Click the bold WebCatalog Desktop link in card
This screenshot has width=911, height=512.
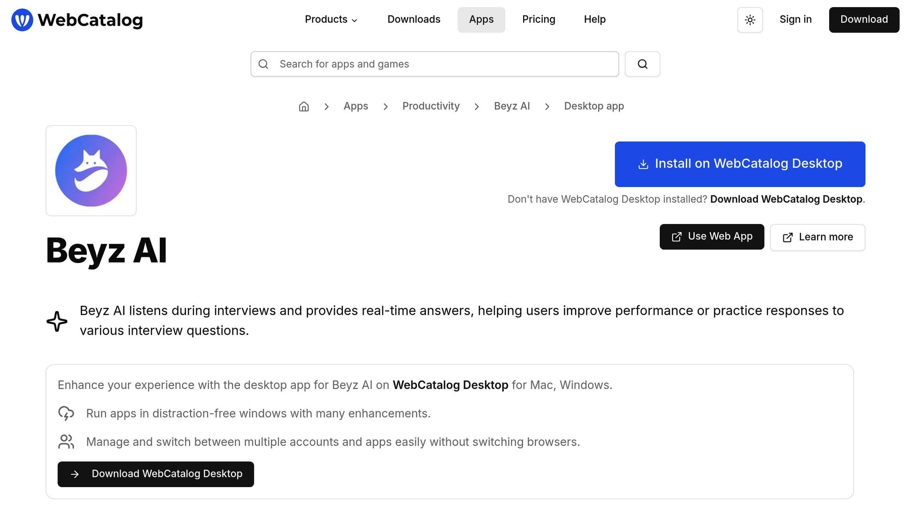click(x=450, y=385)
